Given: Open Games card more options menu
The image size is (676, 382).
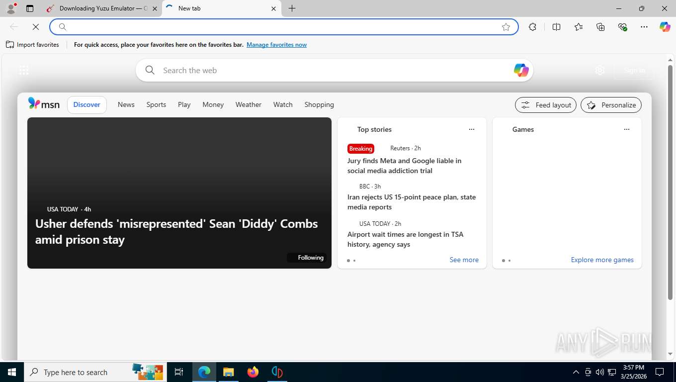Looking at the screenshot, I should tap(627, 129).
